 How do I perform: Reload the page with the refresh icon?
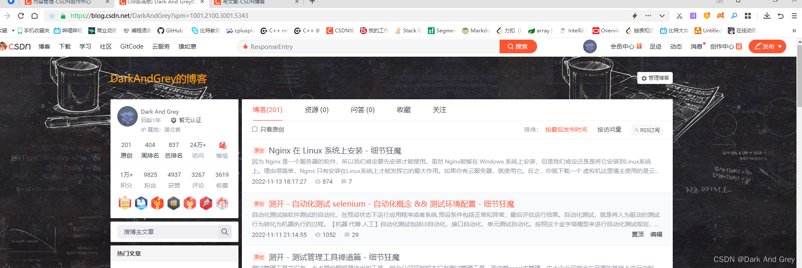click(x=21, y=16)
